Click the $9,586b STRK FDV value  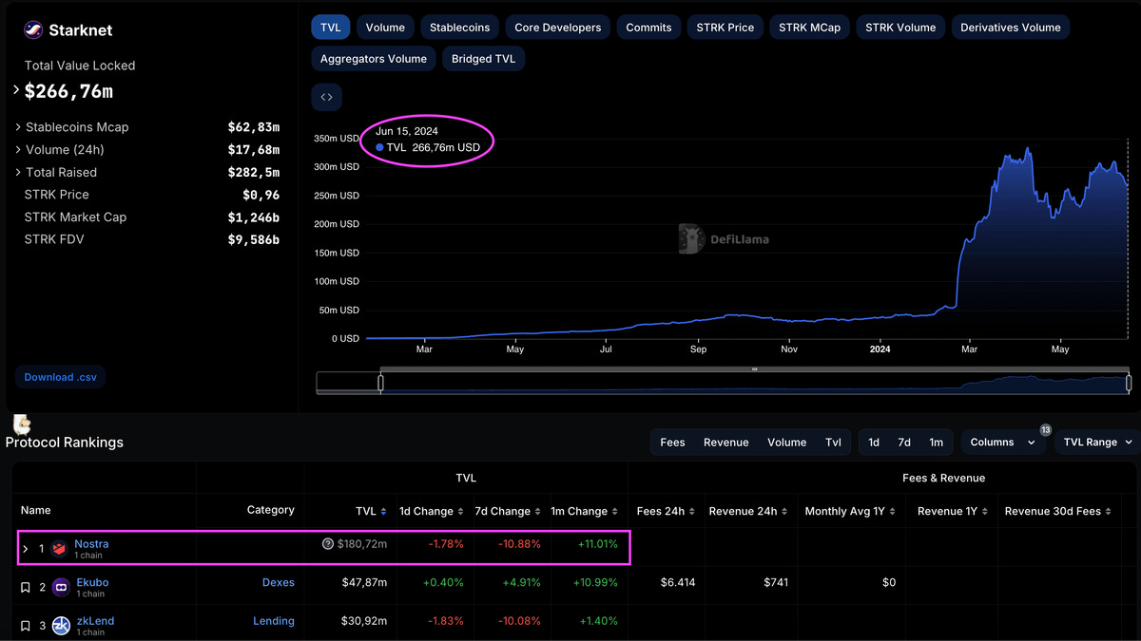254,239
